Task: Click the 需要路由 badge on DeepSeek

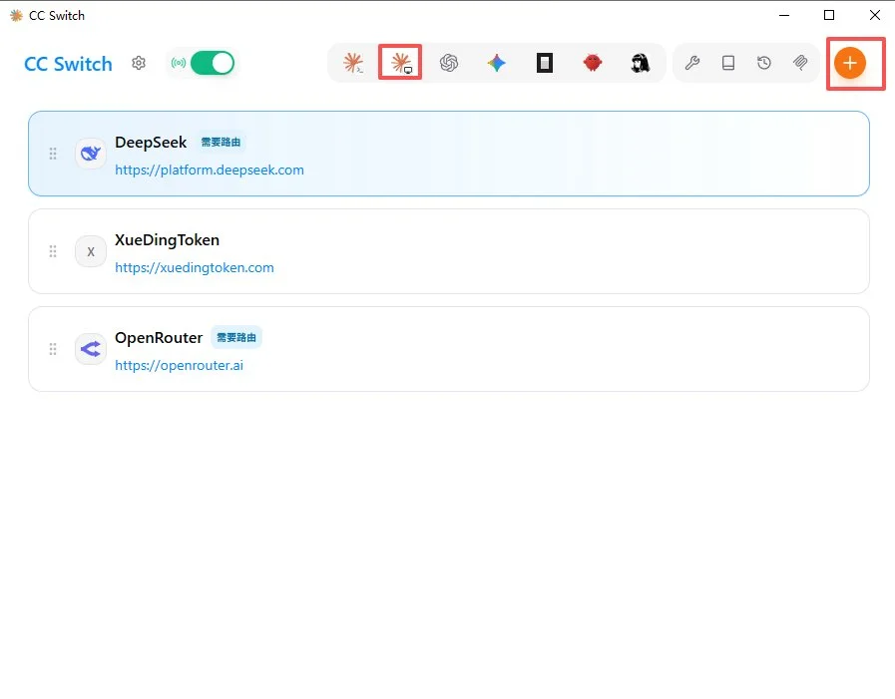Action: [221, 142]
